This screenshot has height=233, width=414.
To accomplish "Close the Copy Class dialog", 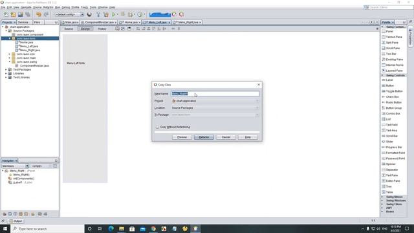I will pos(259,85).
